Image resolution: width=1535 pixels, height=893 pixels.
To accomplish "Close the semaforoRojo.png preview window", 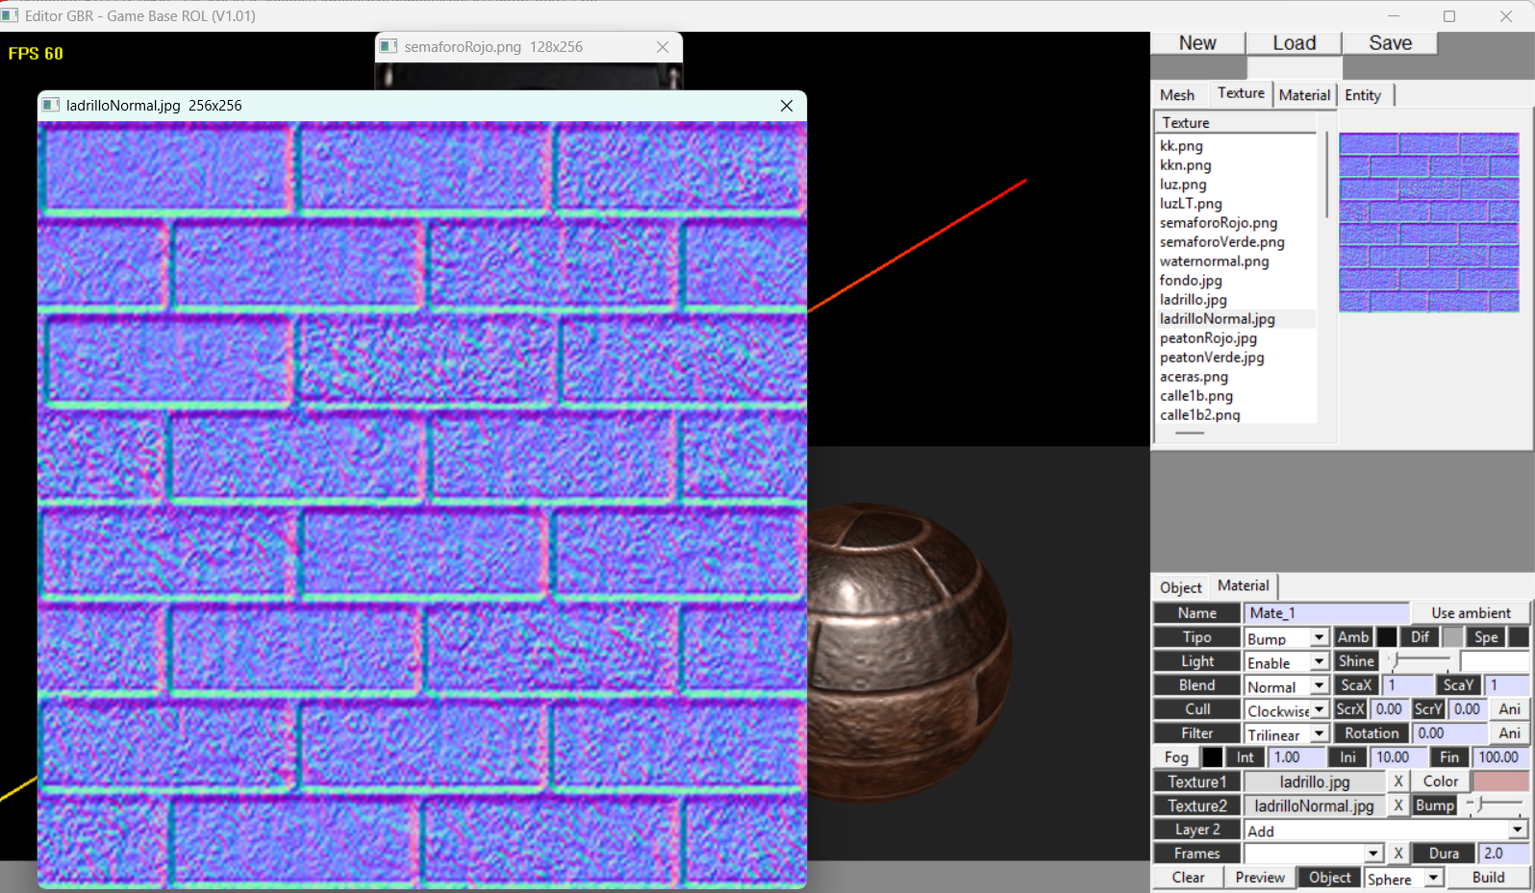I will coord(663,47).
